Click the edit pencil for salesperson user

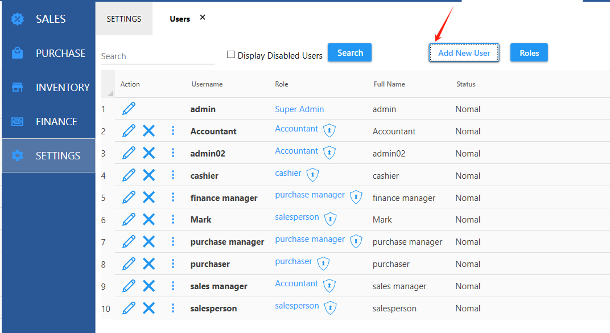click(129, 308)
